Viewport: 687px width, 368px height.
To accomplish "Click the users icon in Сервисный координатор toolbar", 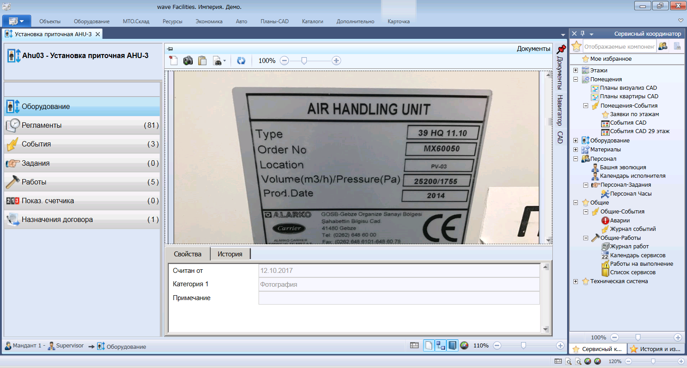I will click(x=663, y=46).
